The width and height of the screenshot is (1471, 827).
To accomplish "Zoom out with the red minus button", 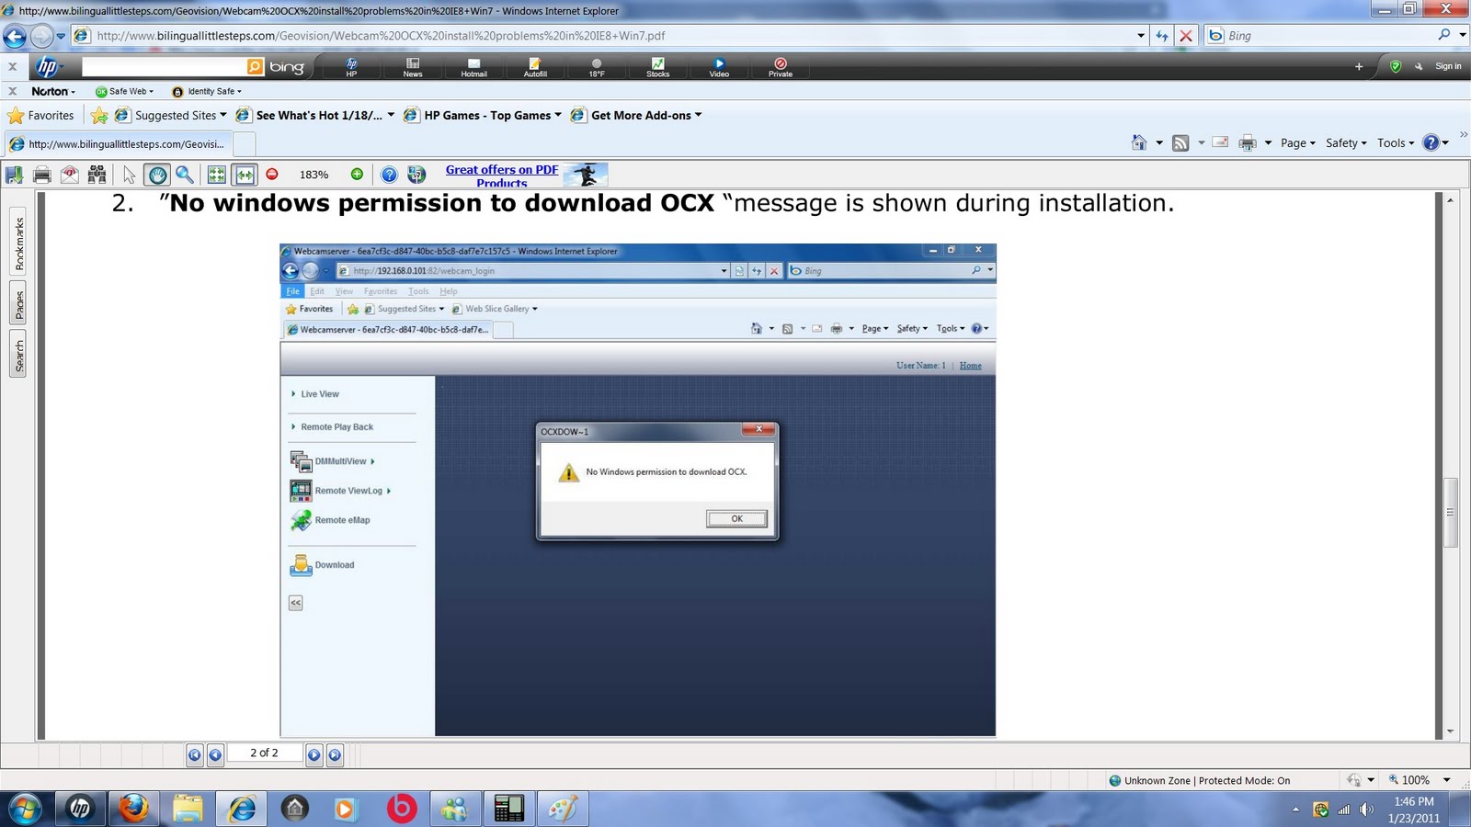I will pyautogui.click(x=272, y=174).
